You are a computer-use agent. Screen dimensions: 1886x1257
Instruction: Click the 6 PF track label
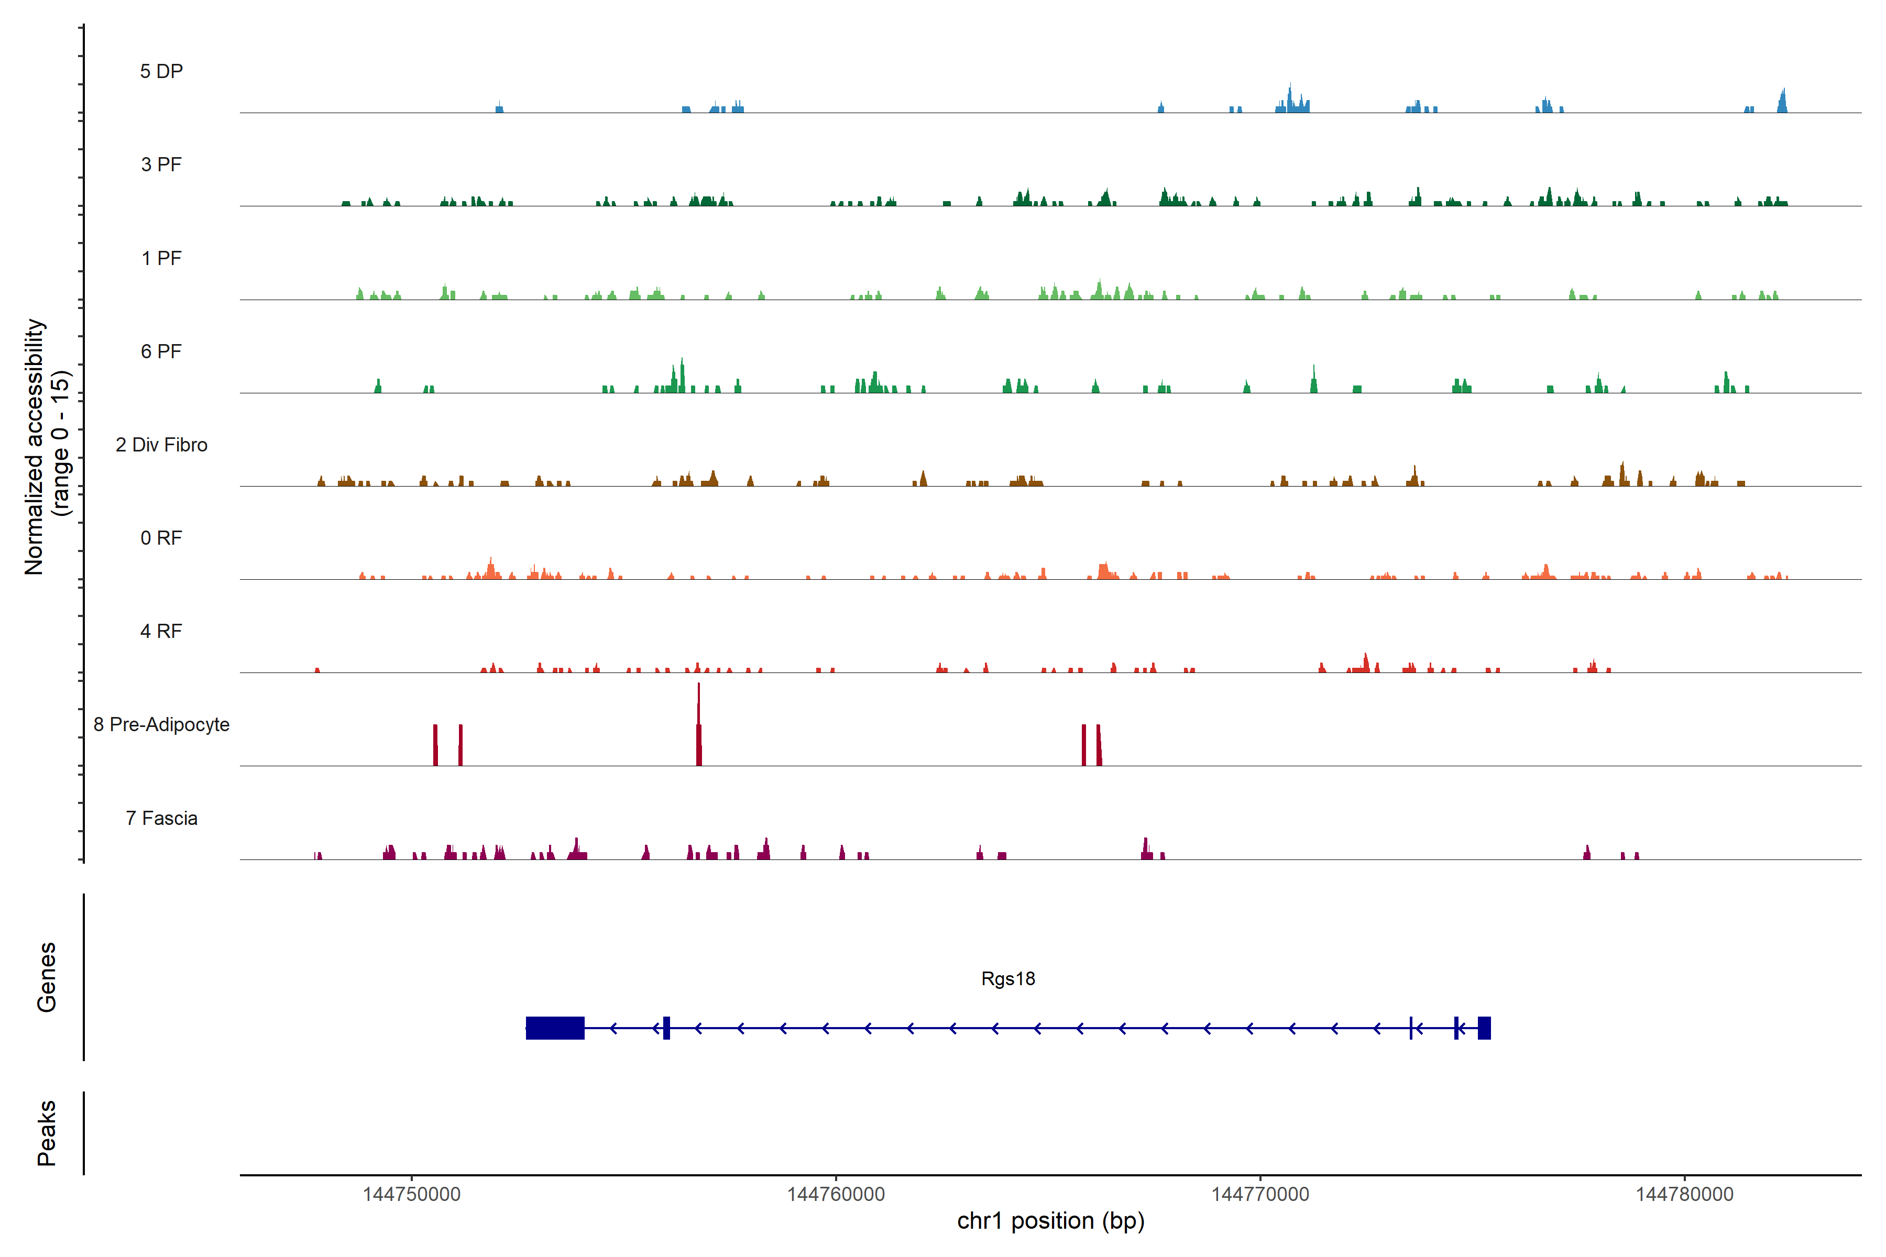[x=161, y=351]
